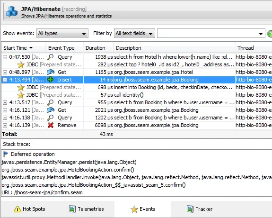Image resolution: width=272 pixels, height=218 pixels.
Task: Click the 'Deferred operation' label
Action: click(33, 154)
